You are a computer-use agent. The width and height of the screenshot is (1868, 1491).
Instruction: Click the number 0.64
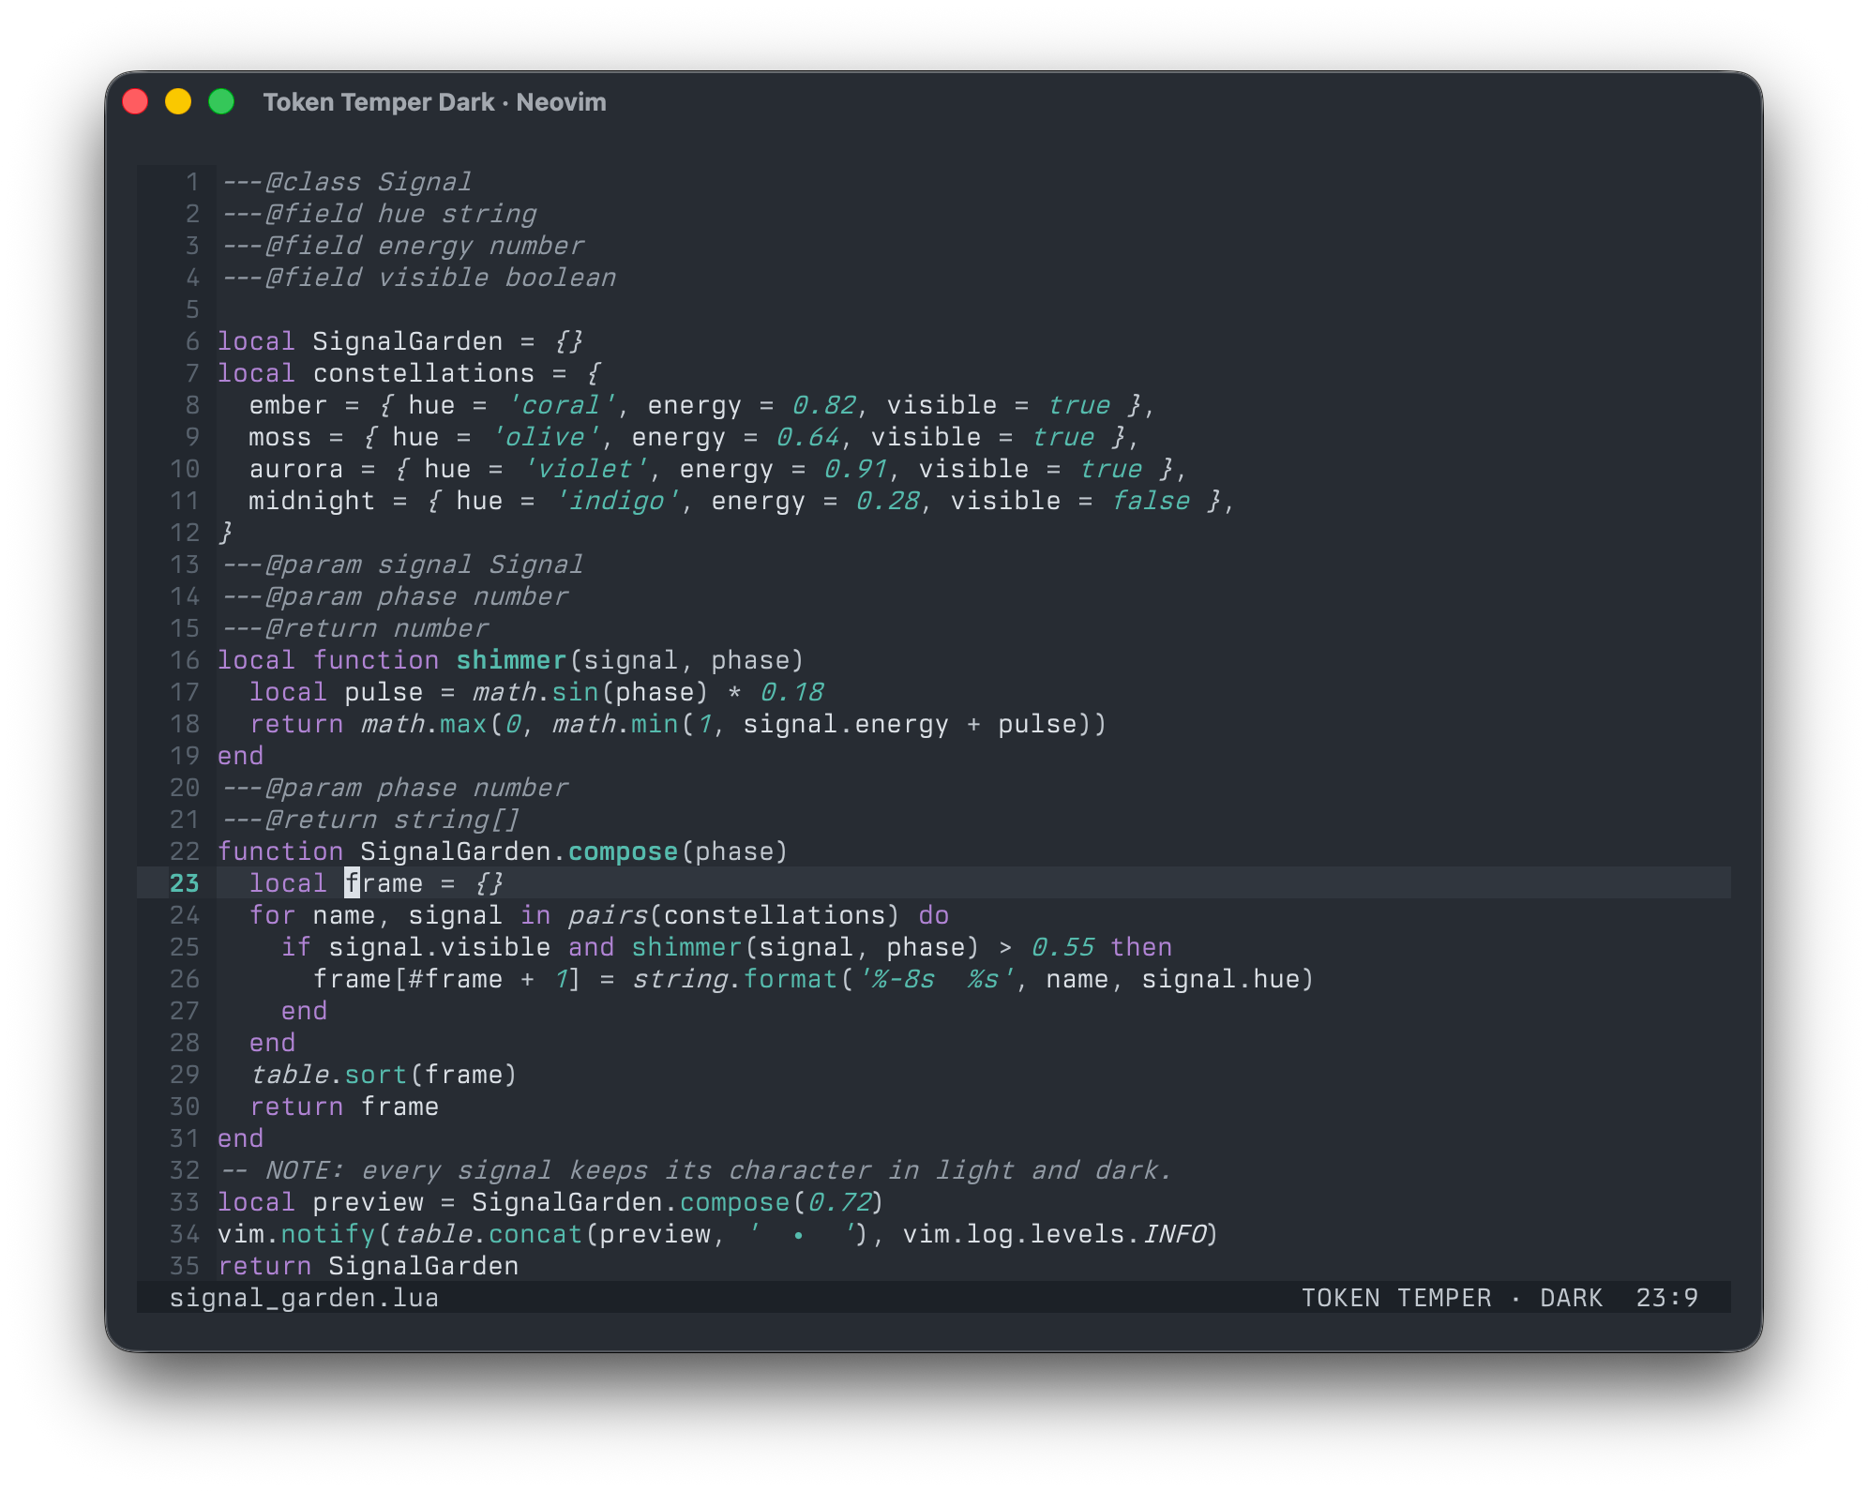point(807,437)
